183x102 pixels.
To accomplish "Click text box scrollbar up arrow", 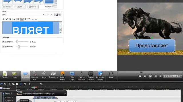I will point(60,23).
